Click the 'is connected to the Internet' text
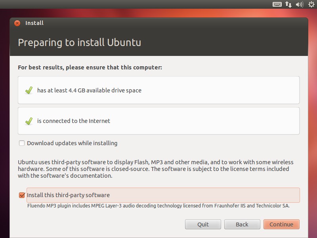 [74, 121]
